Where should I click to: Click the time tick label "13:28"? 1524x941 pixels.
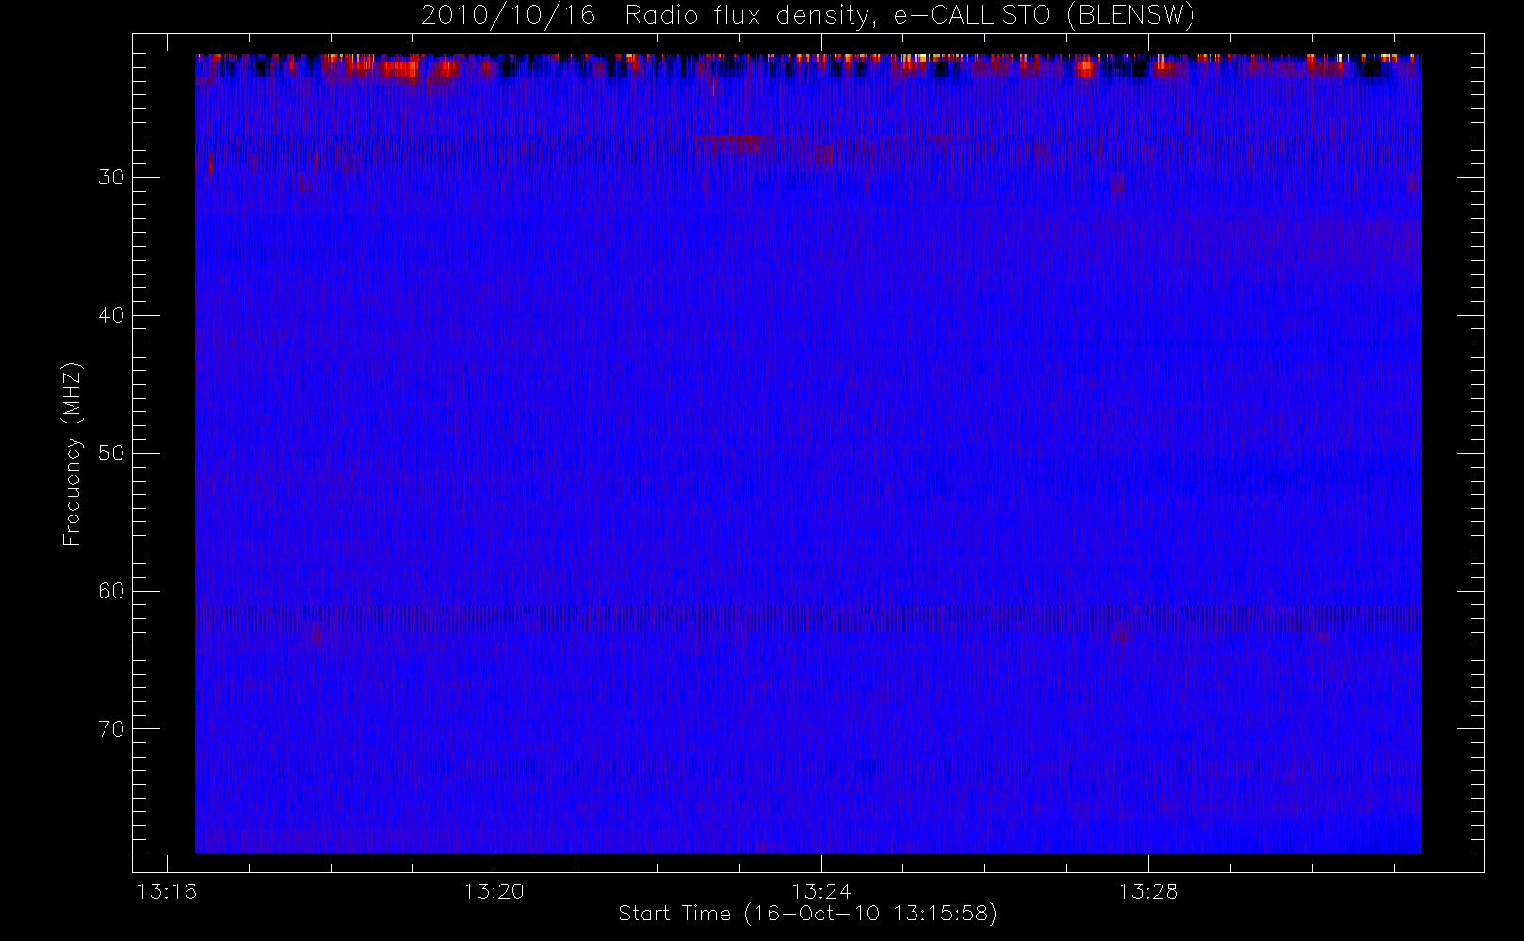click(x=1148, y=891)
